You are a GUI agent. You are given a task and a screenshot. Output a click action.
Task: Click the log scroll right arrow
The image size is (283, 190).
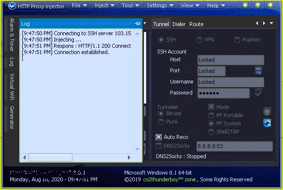[129, 157]
